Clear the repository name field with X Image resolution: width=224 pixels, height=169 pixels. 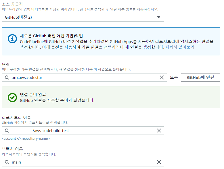[x=159, y=131]
